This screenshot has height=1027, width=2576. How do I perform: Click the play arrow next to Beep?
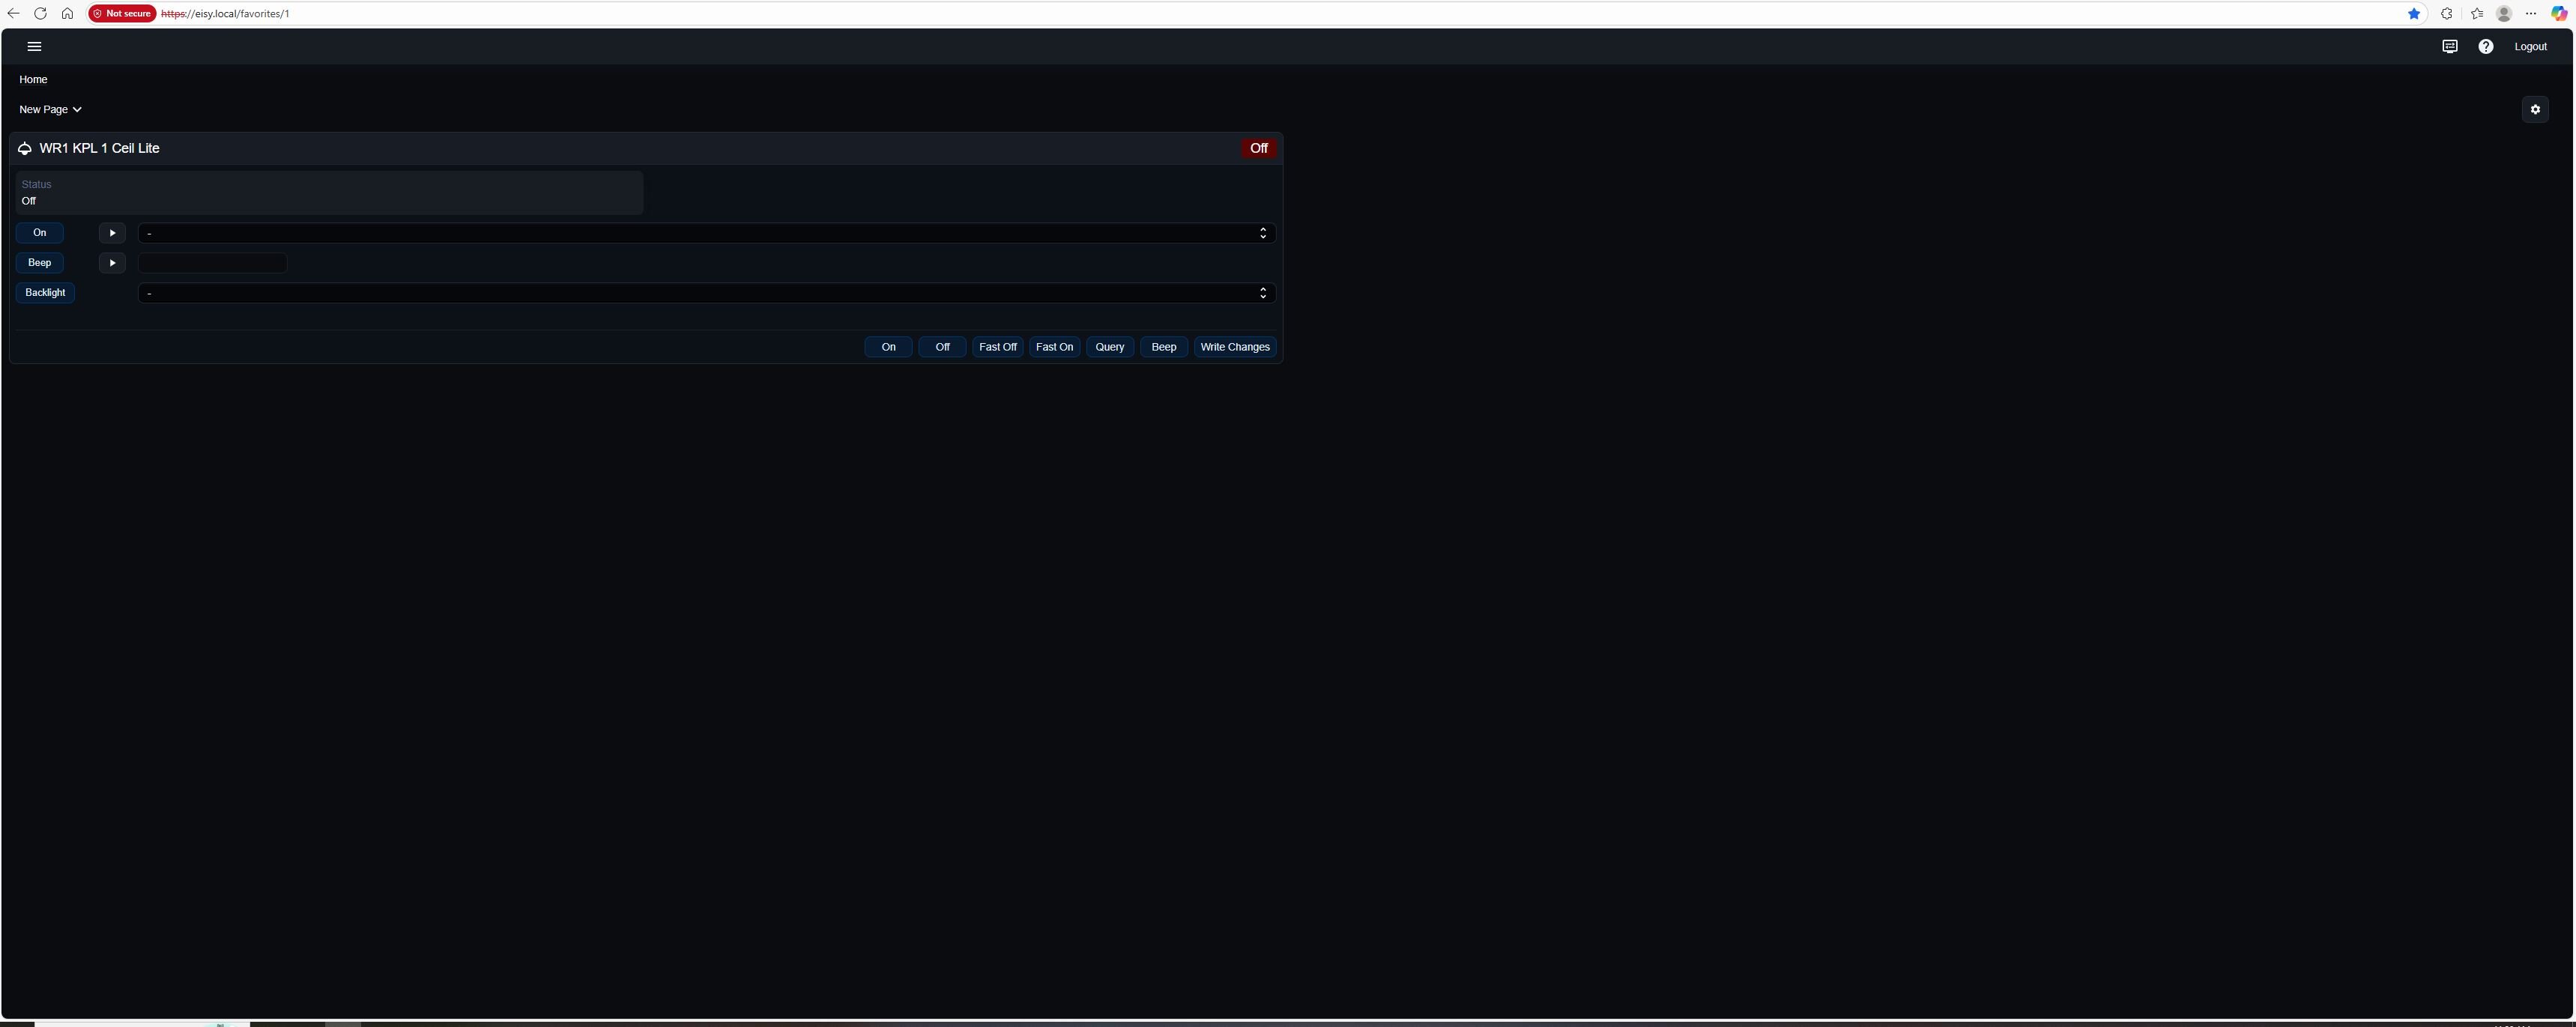tap(112, 263)
